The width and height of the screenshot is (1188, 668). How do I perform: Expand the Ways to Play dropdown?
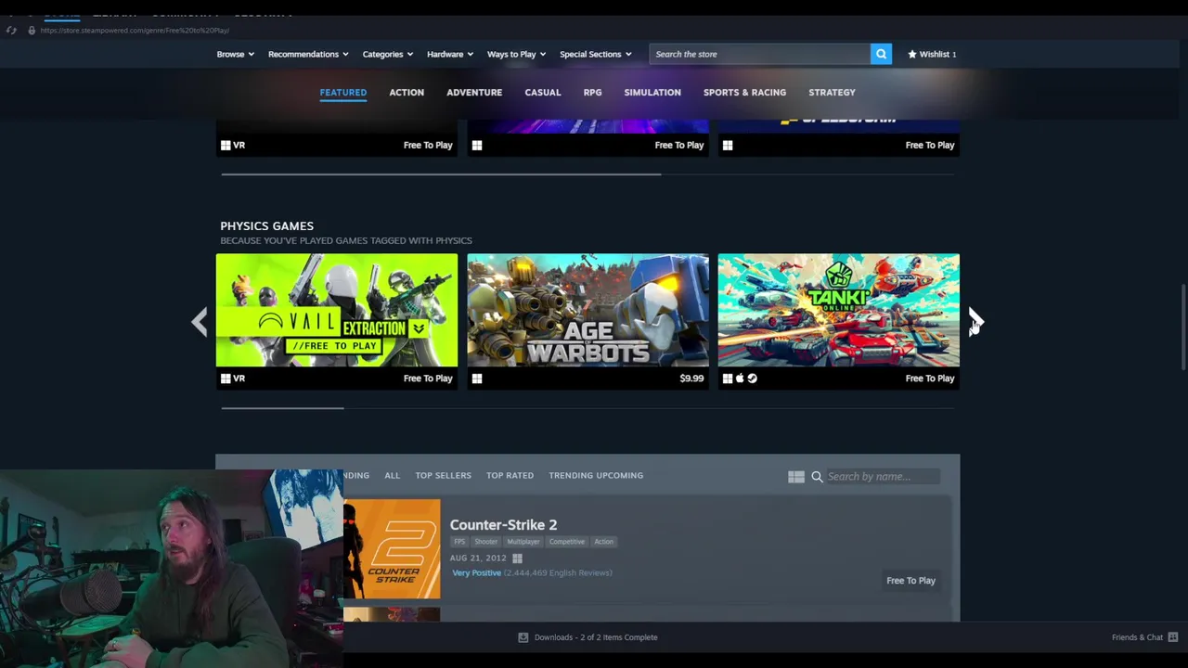[516, 54]
